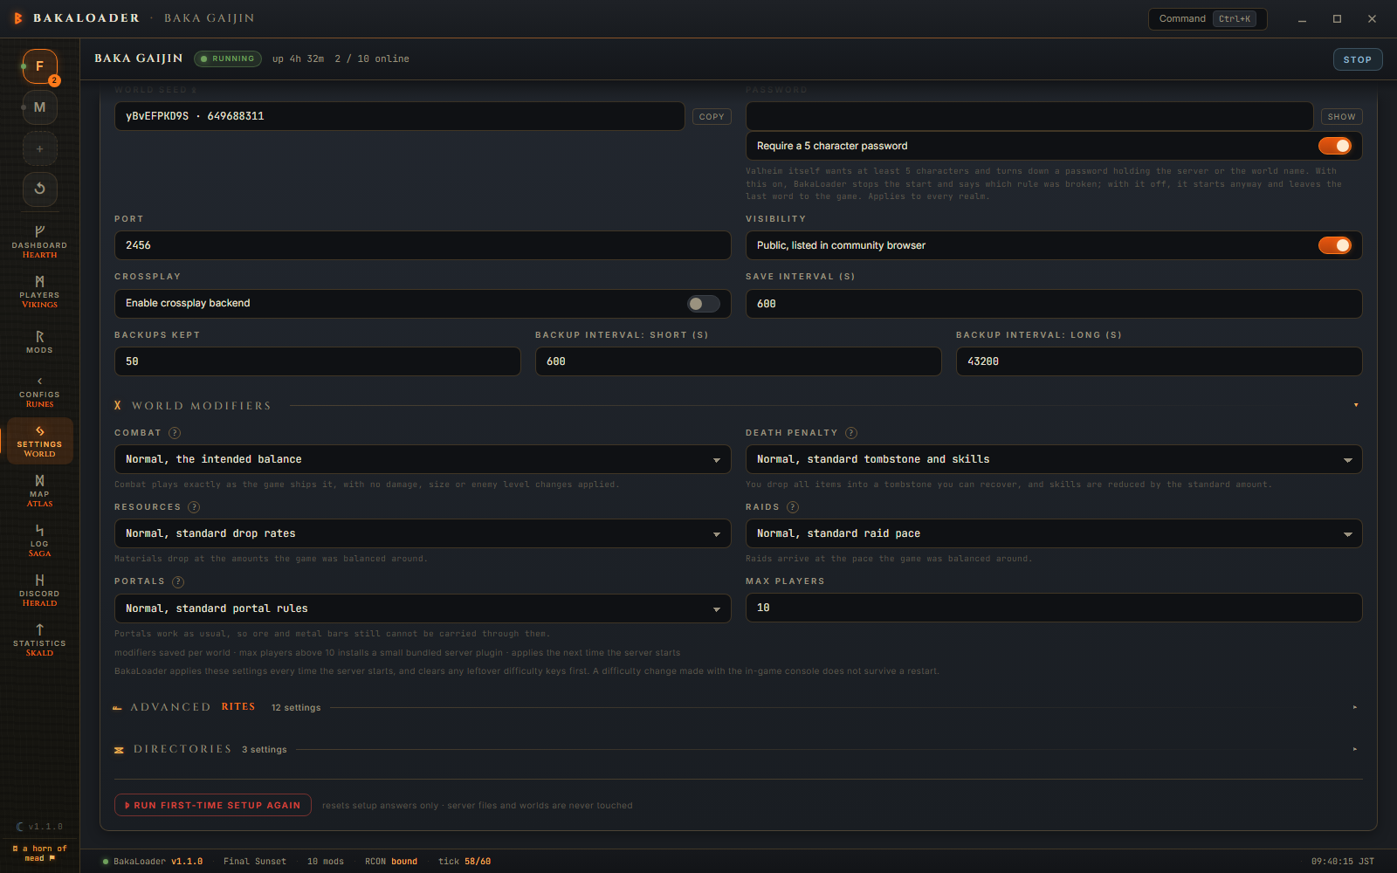Click the BakaLoader logo icon

pyautogui.click(x=18, y=18)
